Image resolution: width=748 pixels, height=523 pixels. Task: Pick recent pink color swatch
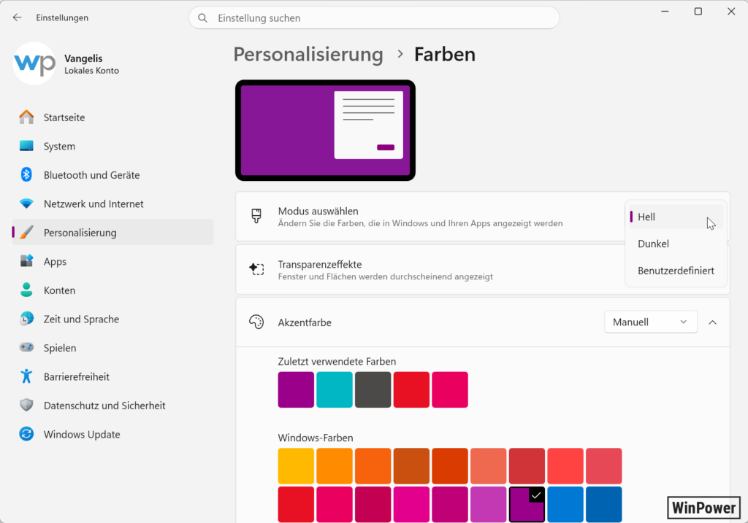point(450,390)
